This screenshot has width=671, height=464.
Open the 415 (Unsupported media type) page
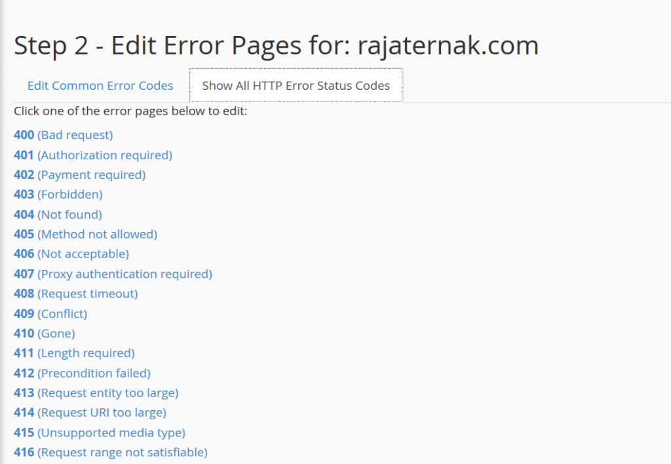tap(99, 432)
